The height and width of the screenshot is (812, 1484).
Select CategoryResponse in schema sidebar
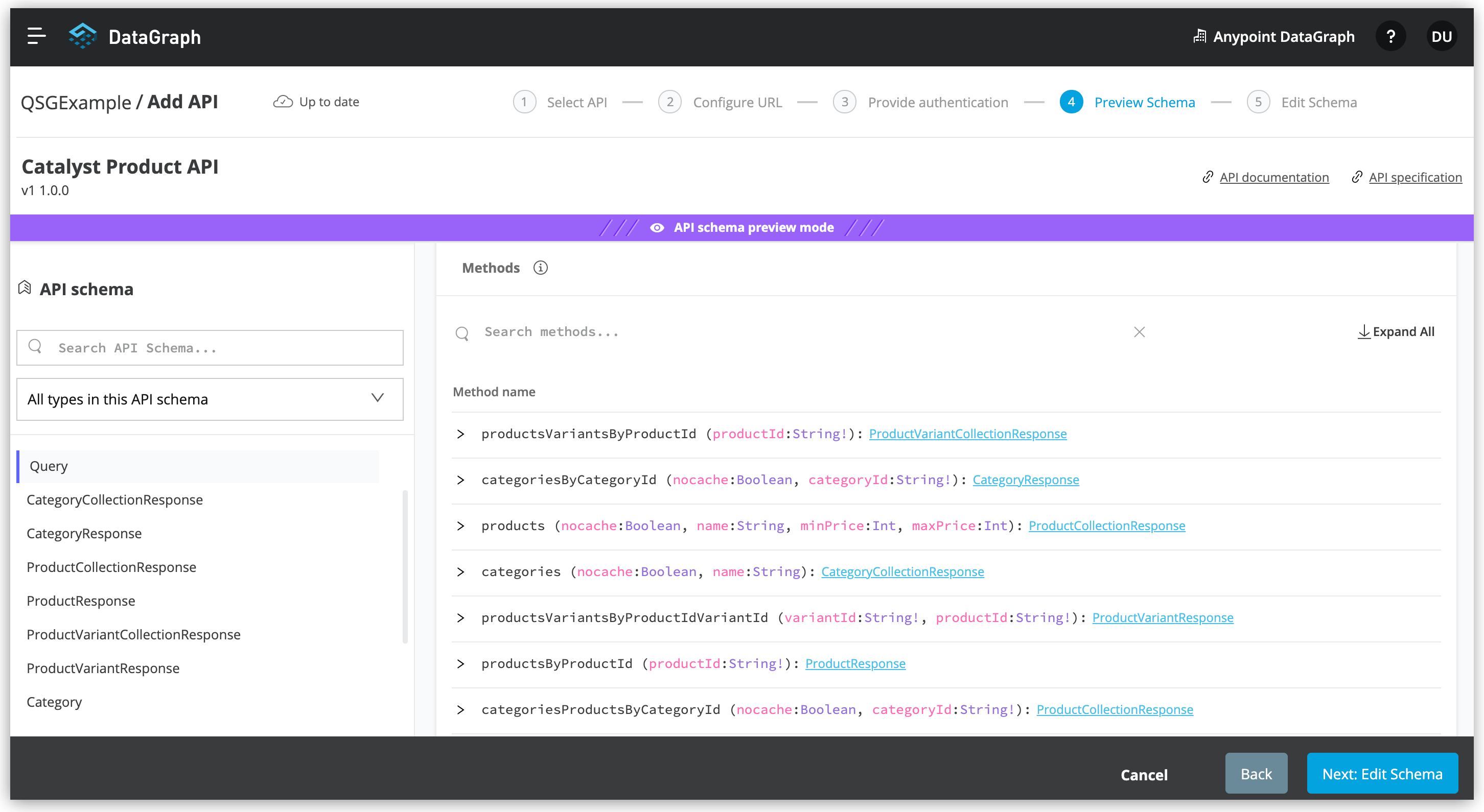click(x=84, y=532)
